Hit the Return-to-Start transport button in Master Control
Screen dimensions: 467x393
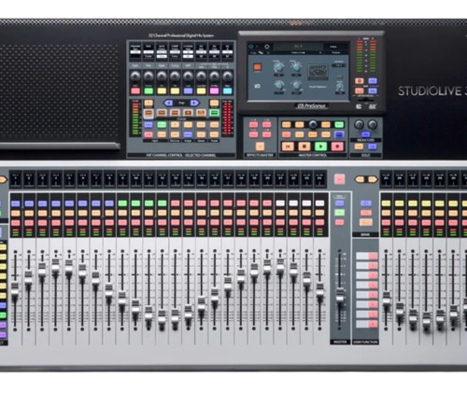tap(288, 147)
